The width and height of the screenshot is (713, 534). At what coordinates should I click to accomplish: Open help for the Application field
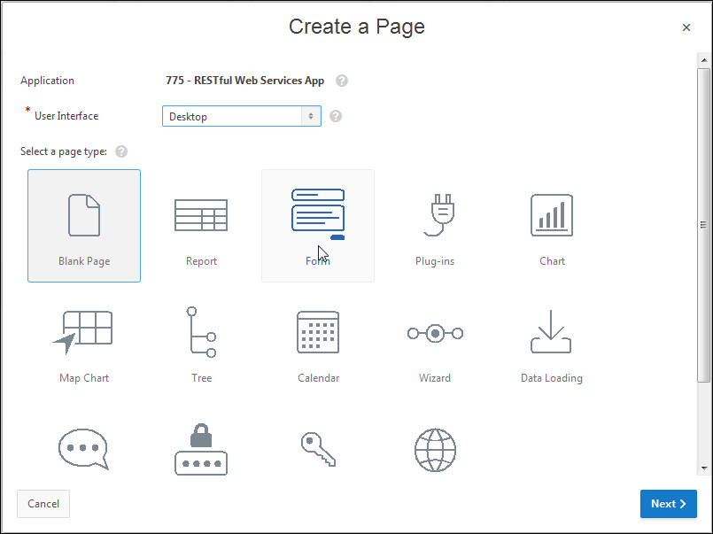[342, 81]
